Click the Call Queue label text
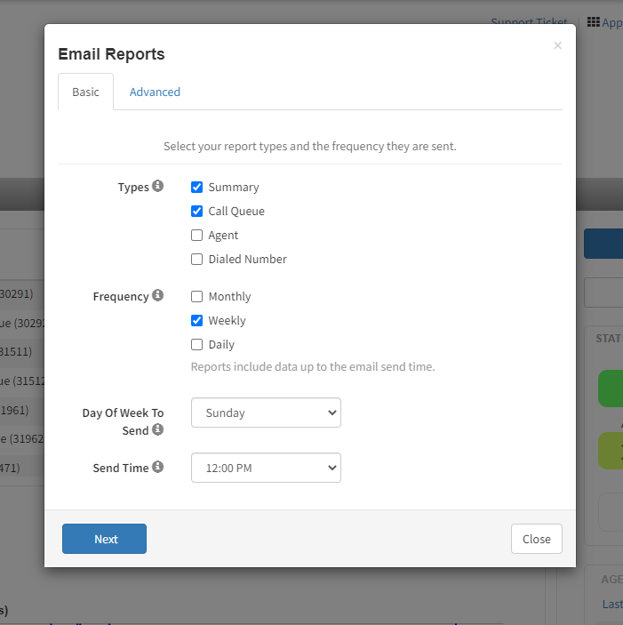This screenshot has width=623, height=625. tap(236, 212)
